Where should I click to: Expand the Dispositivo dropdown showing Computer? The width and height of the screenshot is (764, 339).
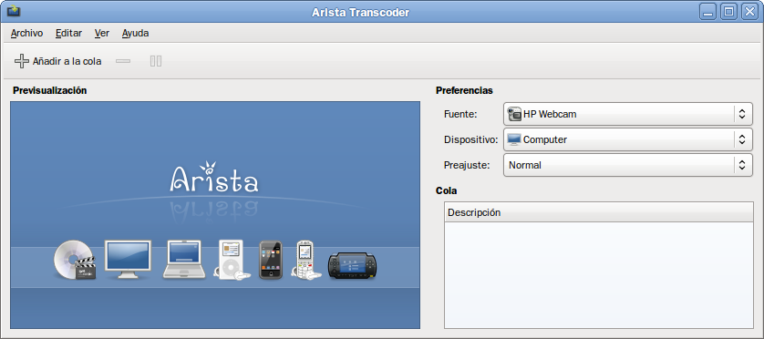(x=627, y=139)
